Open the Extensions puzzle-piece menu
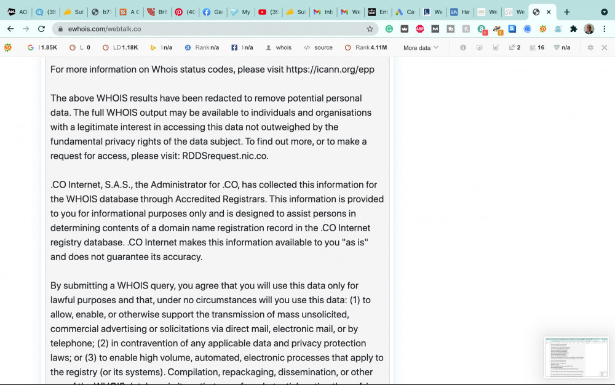The height and width of the screenshot is (385, 615). pos(573,29)
